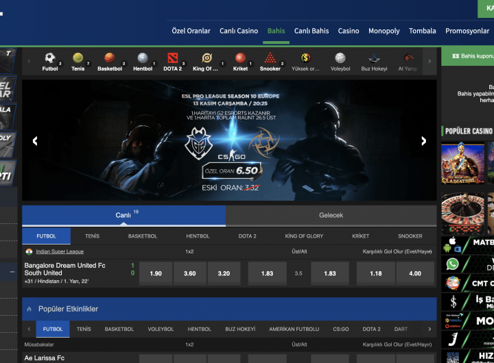
Task: Click the Apple/Android mobile app icon
Action: coord(452,245)
